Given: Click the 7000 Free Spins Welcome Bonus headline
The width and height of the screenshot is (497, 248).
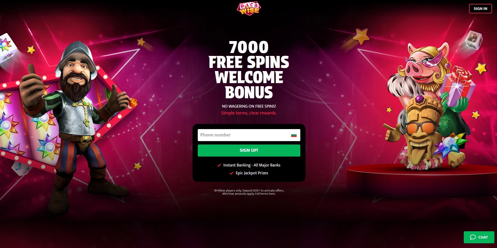Looking at the screenshot, I should (x=249, y=70).
